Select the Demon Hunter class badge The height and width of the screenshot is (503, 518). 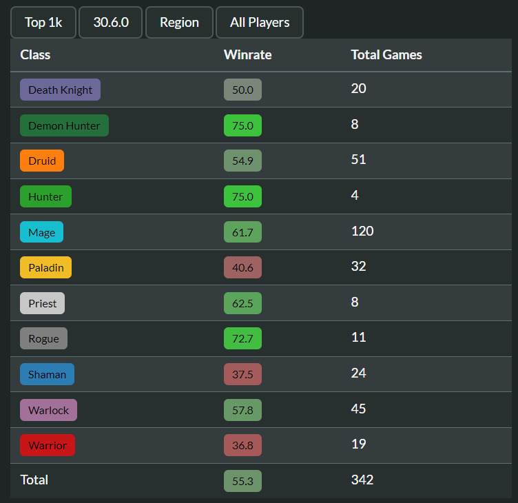[x=65, y=125]
